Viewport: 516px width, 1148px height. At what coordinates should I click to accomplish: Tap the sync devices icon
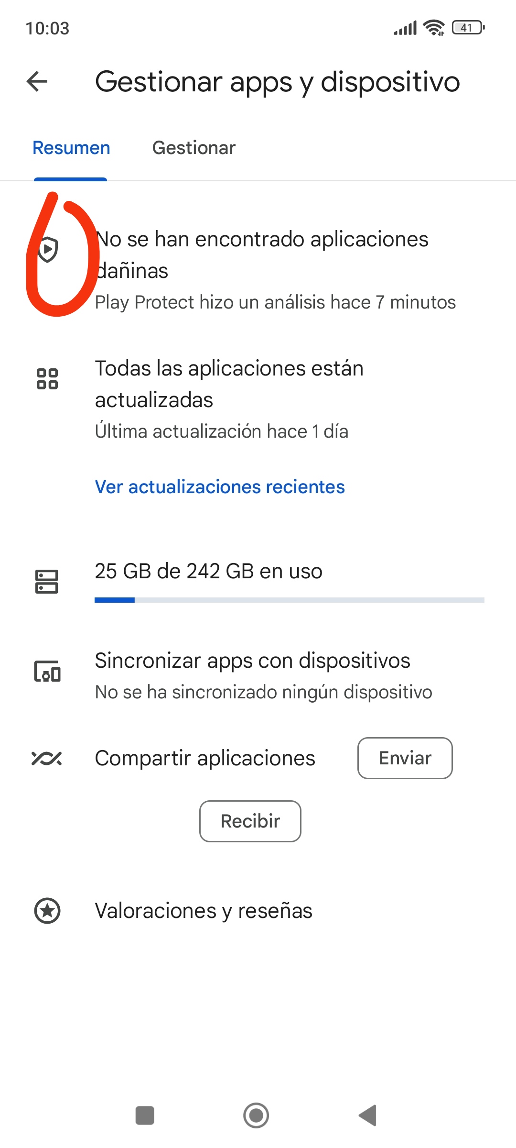pyautogui.click(x=47, y=671)
